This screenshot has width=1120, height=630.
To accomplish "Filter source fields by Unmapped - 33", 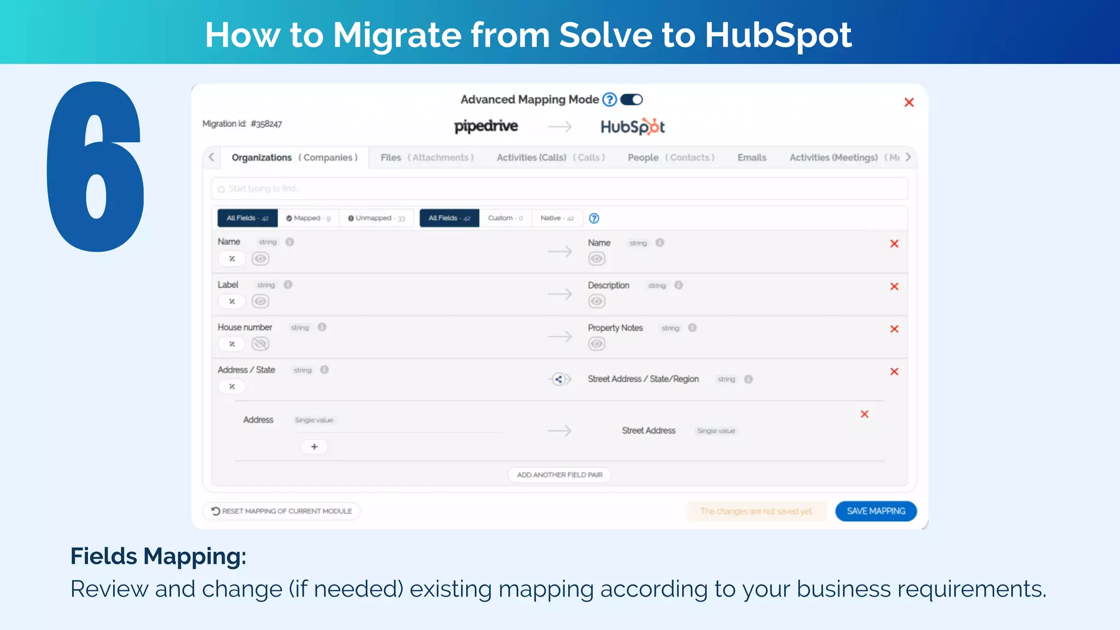I will [376, 218].
